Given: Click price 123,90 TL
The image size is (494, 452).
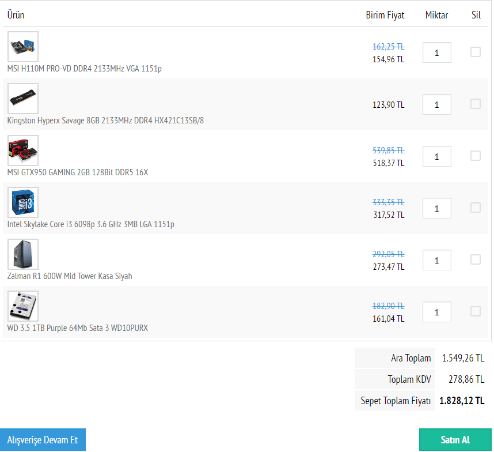Looking at the screenshot, I should pos(389,105).
